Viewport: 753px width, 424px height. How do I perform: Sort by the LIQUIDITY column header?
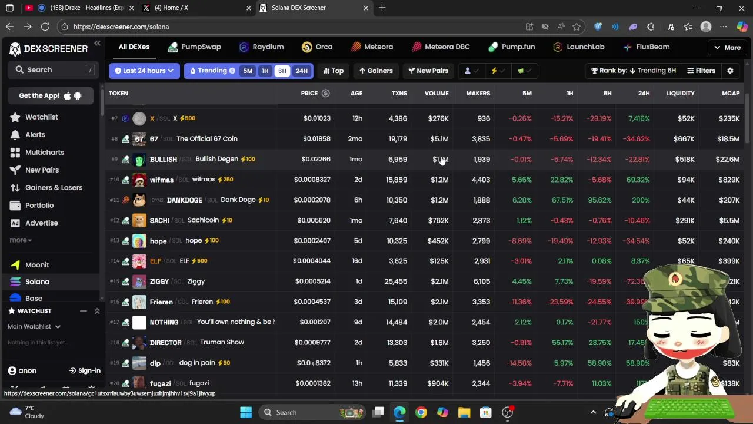coord(681,93)
